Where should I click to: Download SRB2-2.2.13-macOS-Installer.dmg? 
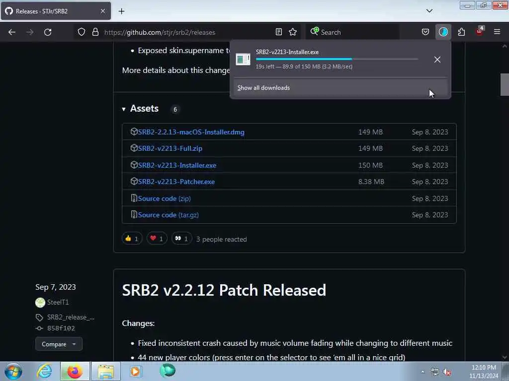coord(191,132)
